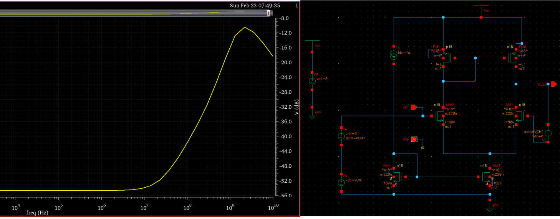Click the vdc=5 label of V0
The height and width of the screenshot is (219, 560).
pos(322,78)
